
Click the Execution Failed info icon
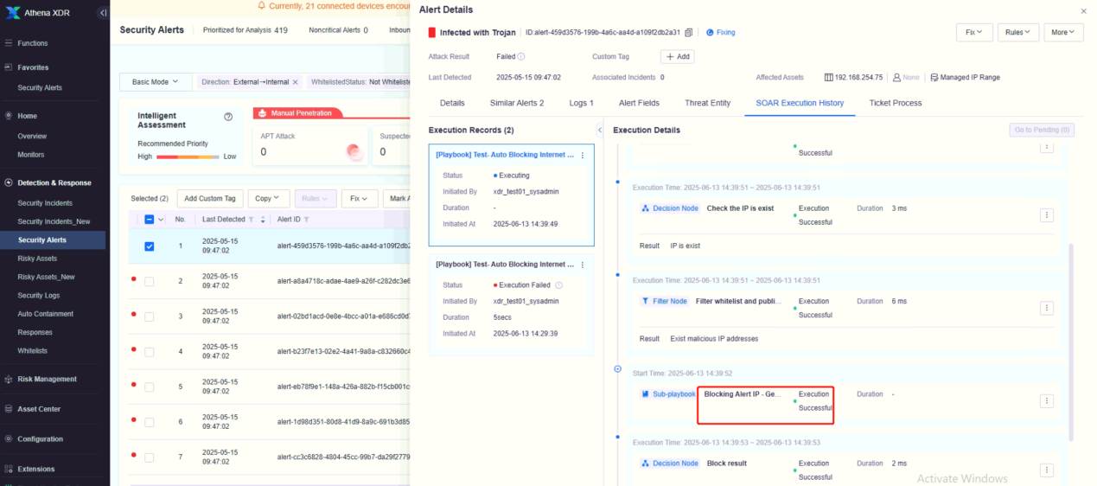pyautogui.click(x=558, y=285)
